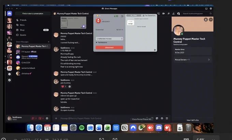
Task: Open the Shop menu item
Action: click(33, 30)
